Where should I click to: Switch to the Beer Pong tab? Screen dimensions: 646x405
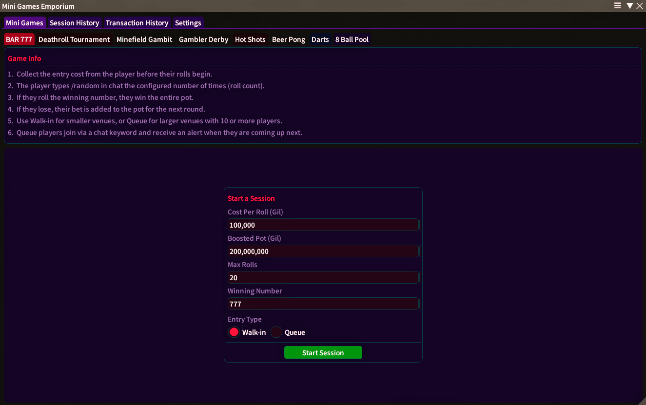coord(289,39)
